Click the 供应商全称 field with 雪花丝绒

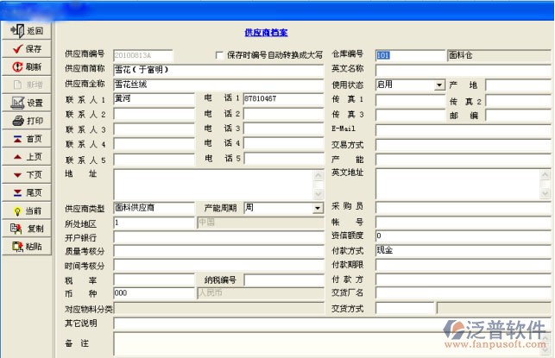[218, 85]
